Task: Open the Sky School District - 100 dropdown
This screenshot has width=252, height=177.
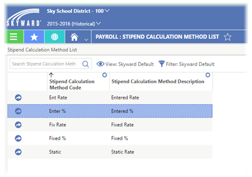Action: 78,11
